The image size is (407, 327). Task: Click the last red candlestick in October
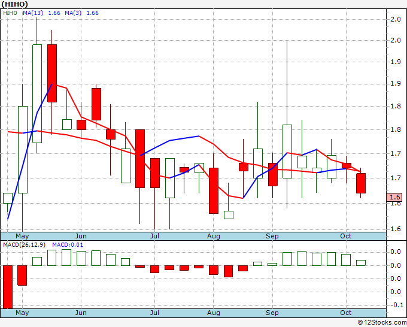click(x=361, y=183)
